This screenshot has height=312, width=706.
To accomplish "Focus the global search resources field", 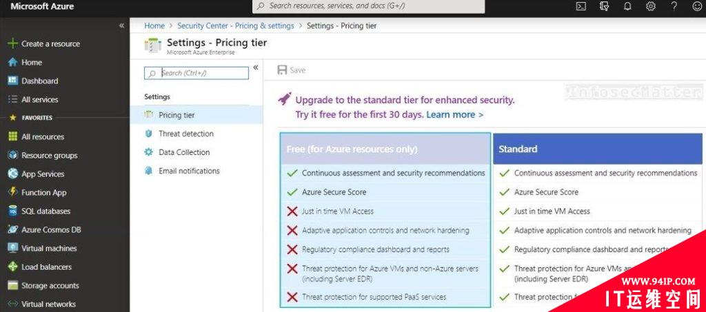I will (368, 6).
